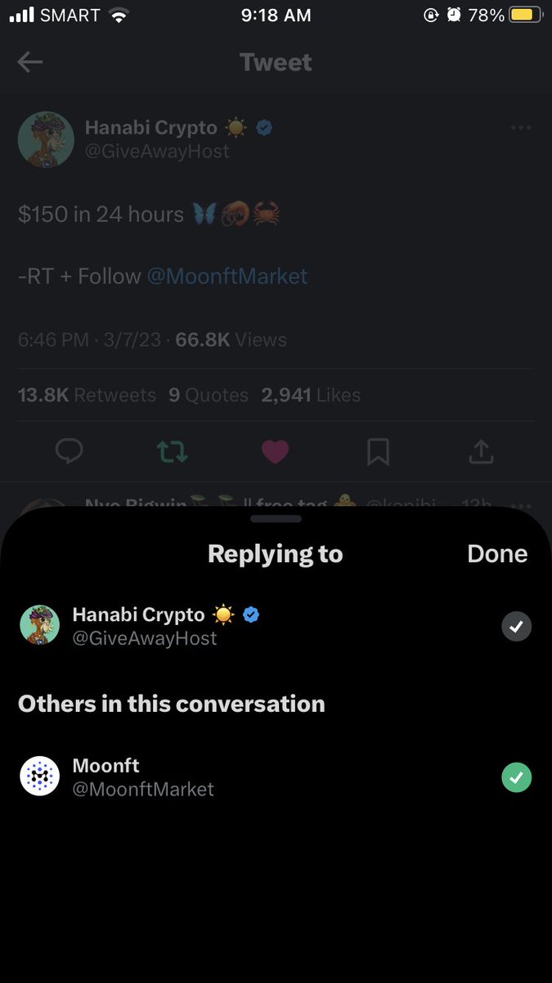This screenshot has height=983, width=552.
Task: Tap the verified badge beside Hanabi Crypto header
Action: pyautogui.click(x=265, y=128)
